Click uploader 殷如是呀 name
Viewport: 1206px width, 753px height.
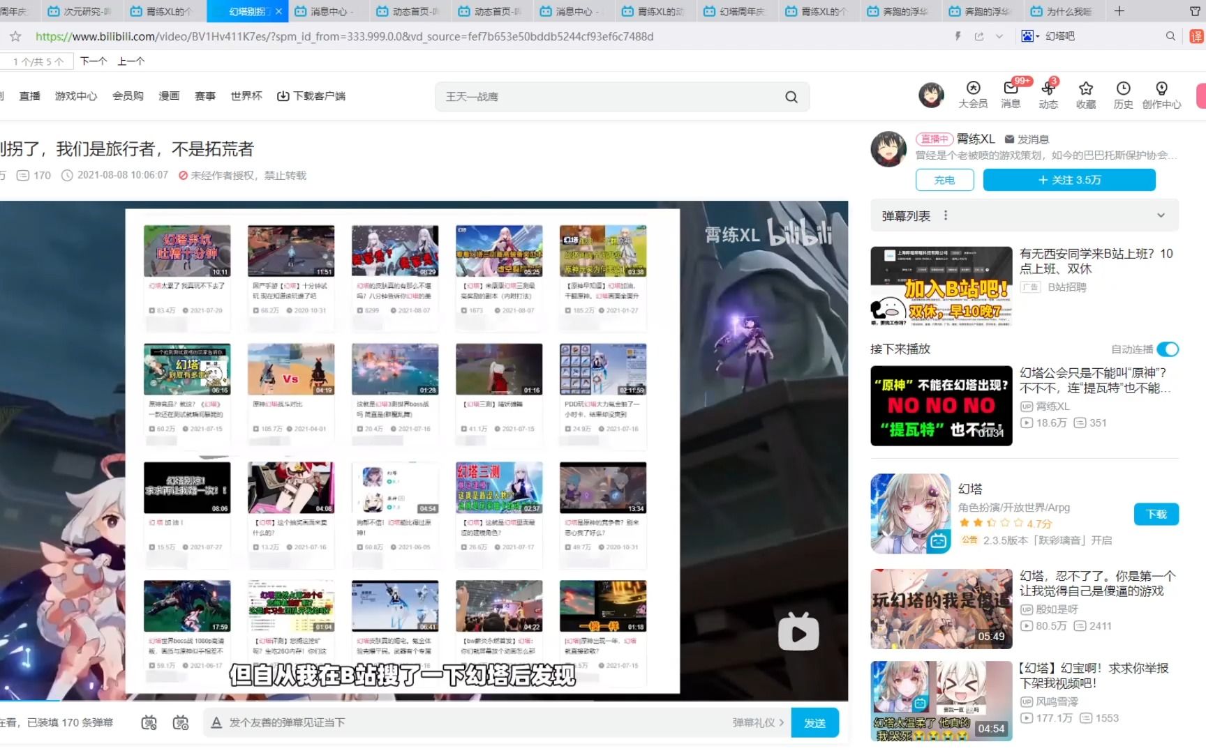pyautogui.click(x=1057, y=609)
